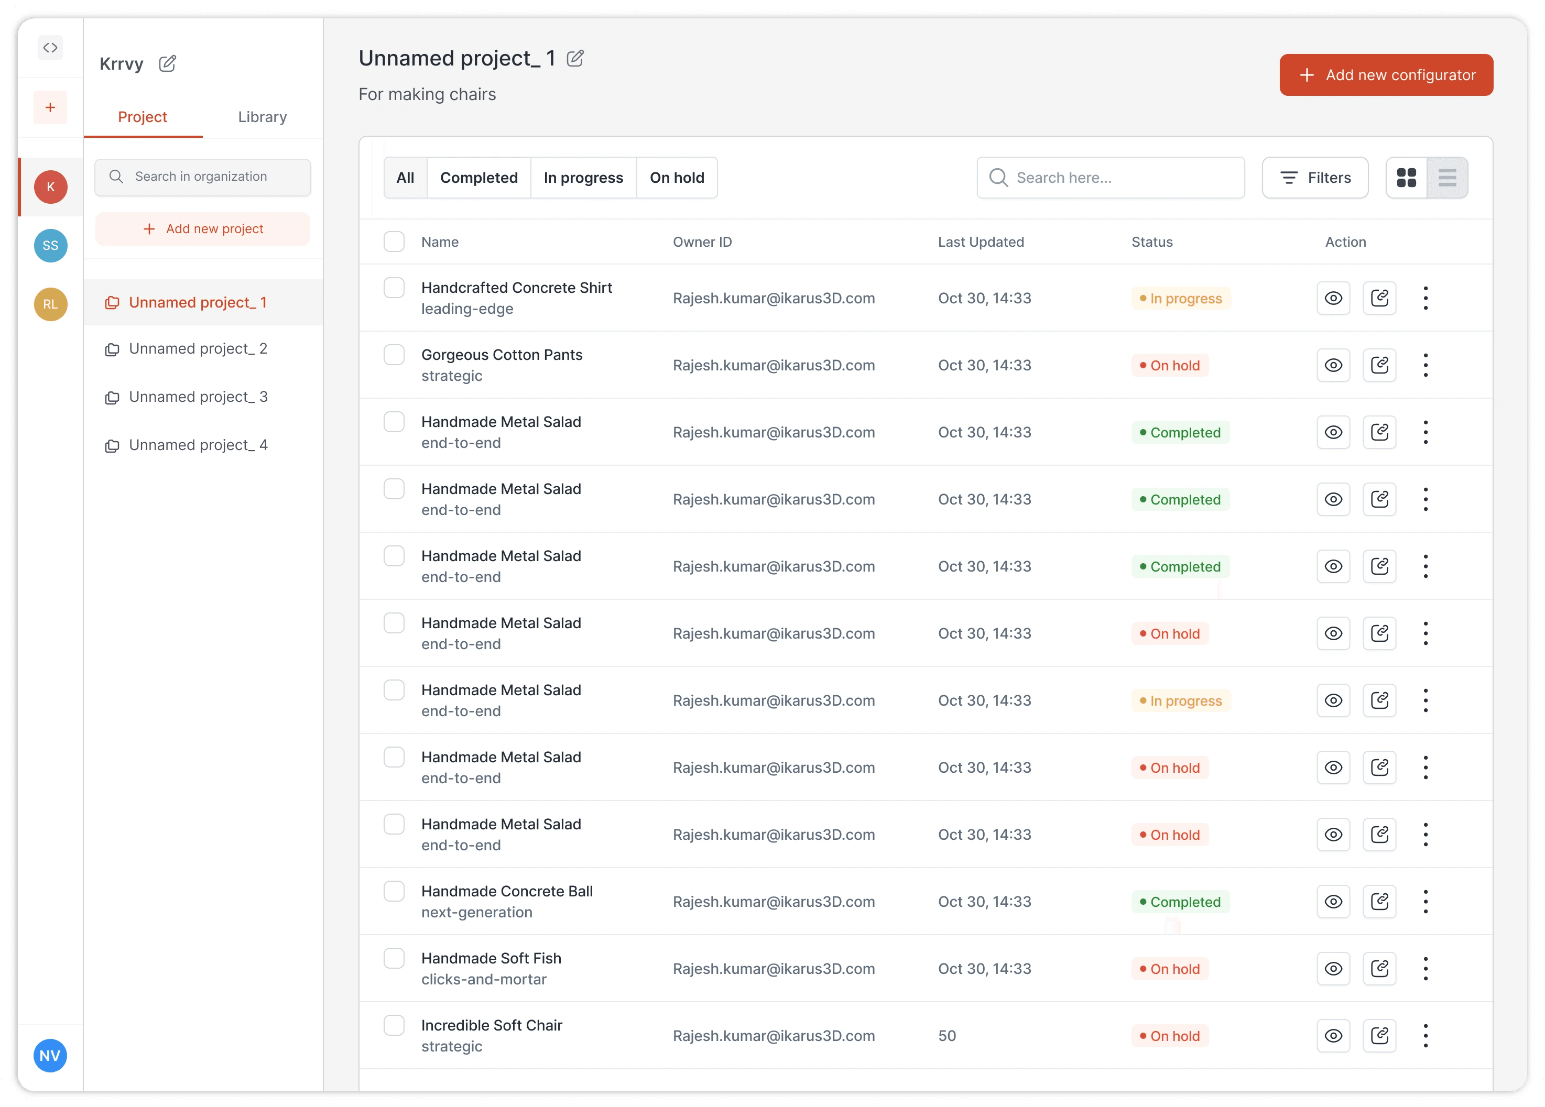The height and width of the screenshot is (1107, 1545).
Task: Select the On hold filter tab
Action: 677,178
